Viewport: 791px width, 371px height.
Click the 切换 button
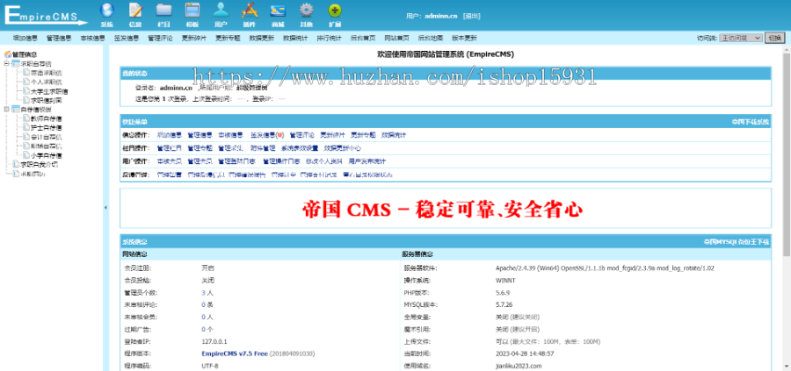[x=775, y=38]
